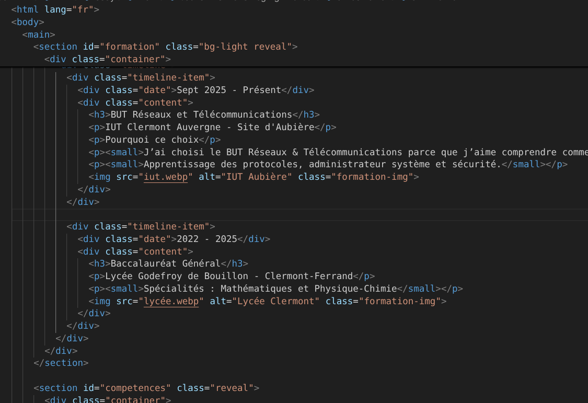This screenshot has height=403, width=588.
Task: Open the iut.webp image source link
Action: 165,177
